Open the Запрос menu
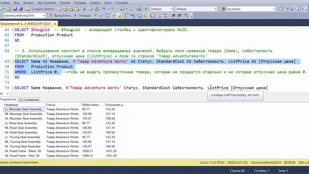The height and width of the screenshot is (174, 309). pyautogui.click(x=28, y=2)
